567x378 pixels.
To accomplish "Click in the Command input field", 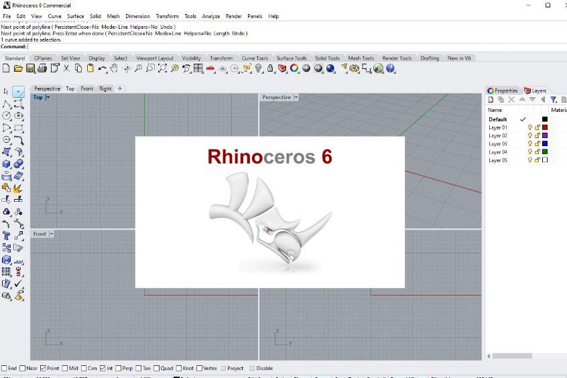I will [x=296, y=47].
